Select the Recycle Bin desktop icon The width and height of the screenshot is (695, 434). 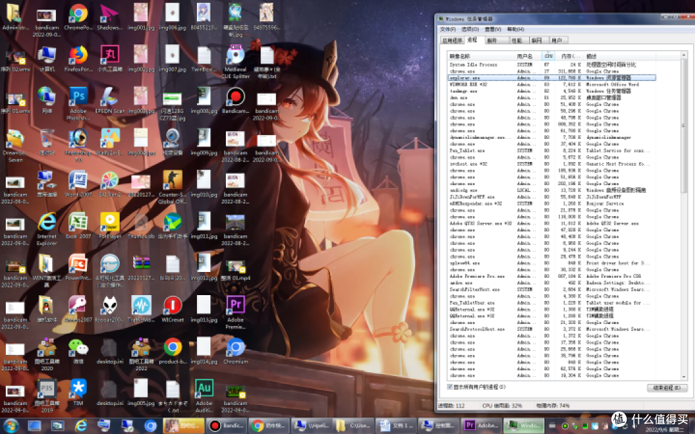coord(46,142)
